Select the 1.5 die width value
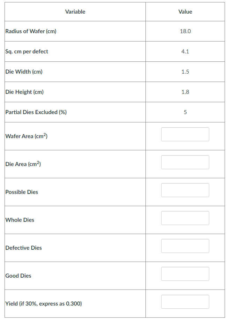The width and height of the screenshot is (233, 323). [x=185, y=72]
